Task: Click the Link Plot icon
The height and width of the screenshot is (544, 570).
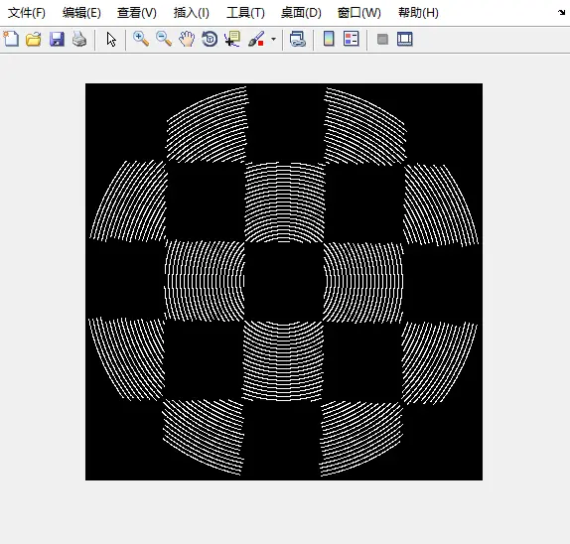Action: 297,39
